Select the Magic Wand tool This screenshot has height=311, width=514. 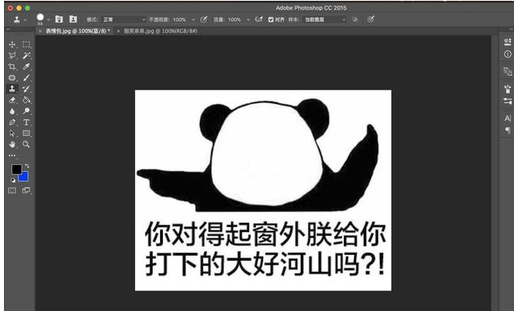click(26, 55)
